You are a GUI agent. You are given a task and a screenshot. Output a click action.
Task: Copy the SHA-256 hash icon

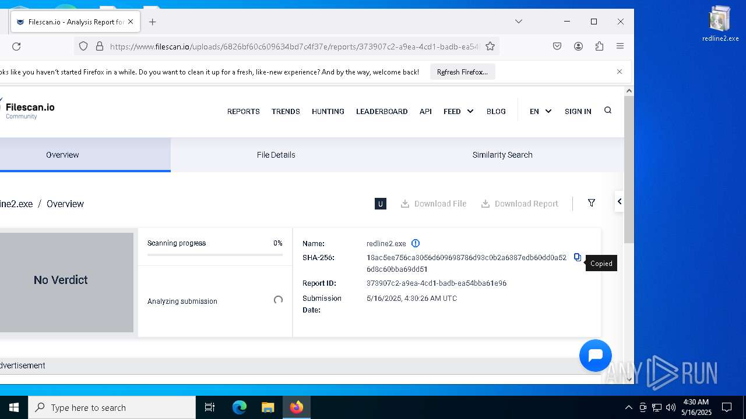point(578,257)
